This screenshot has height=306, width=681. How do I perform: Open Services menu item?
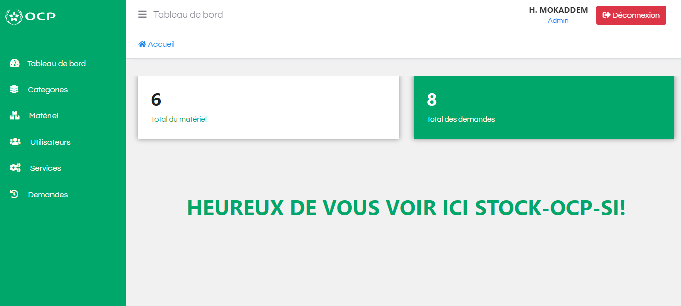pos(63,168)
